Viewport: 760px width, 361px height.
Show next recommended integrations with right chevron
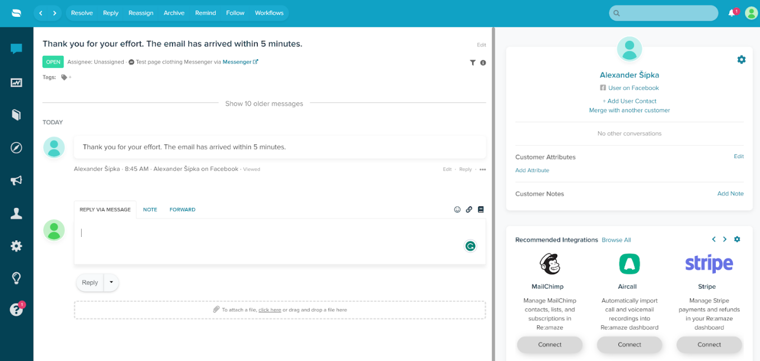click(x=725, y=239)
